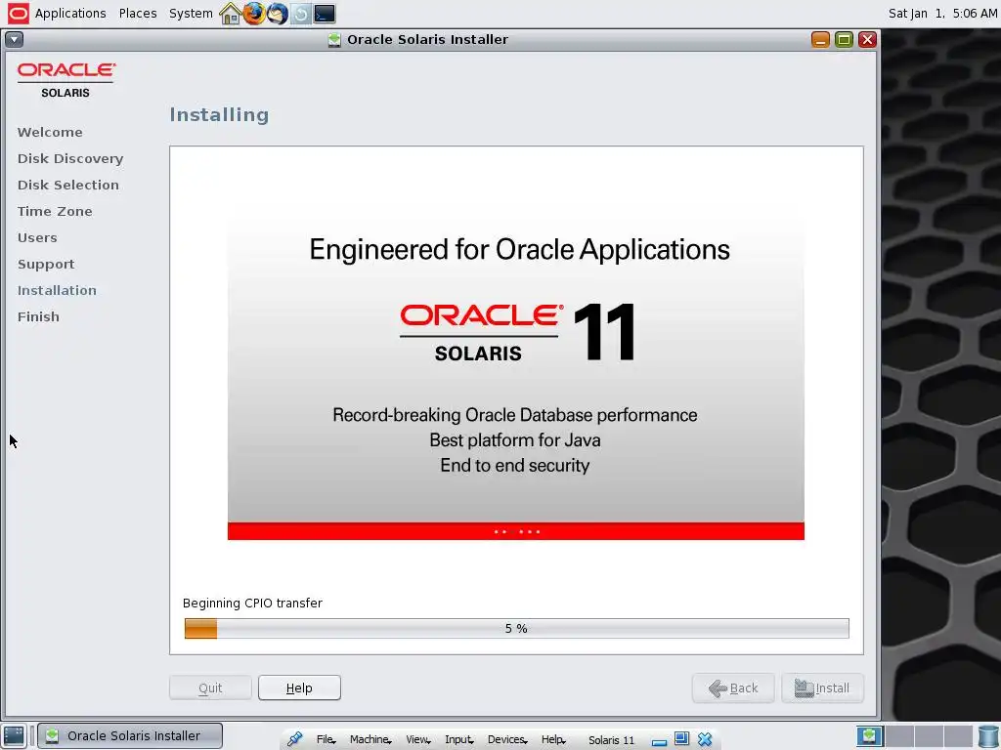This screenshot has width=1001, height=750.
Task: Click the disabled Quit button
Action: pos(211,687)
